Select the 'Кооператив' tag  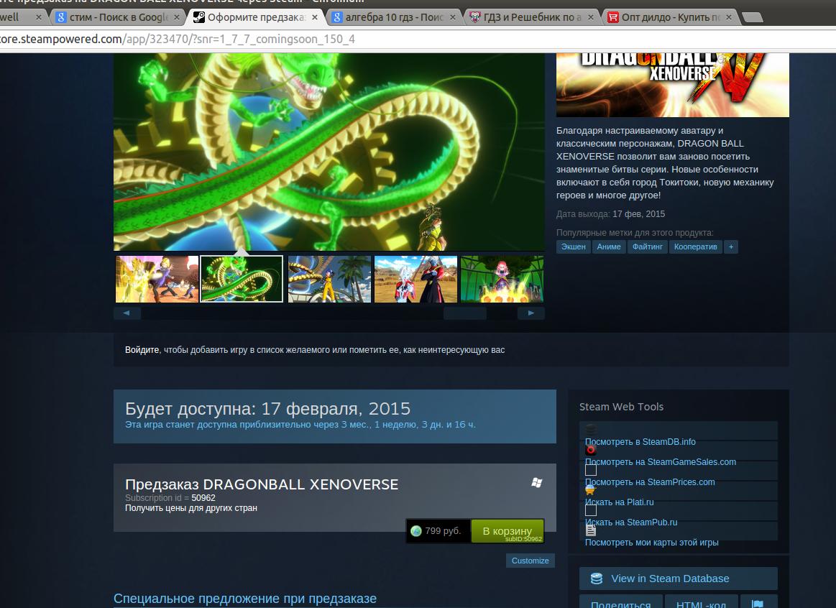(x=695, y=247)
